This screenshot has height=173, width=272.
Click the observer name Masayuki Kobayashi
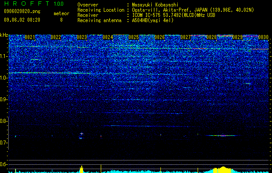point(155,5)
